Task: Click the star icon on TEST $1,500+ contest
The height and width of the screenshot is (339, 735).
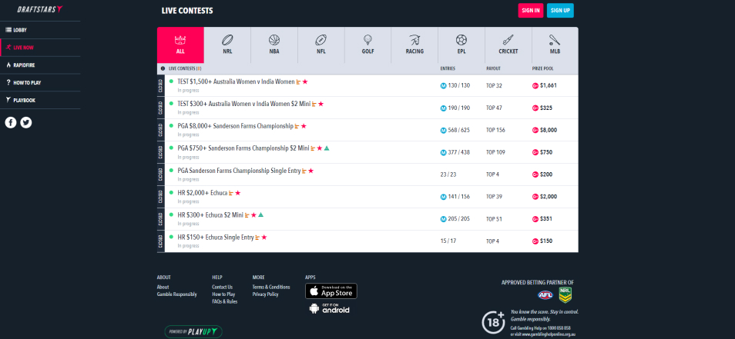Action: [x=305, y=81]
